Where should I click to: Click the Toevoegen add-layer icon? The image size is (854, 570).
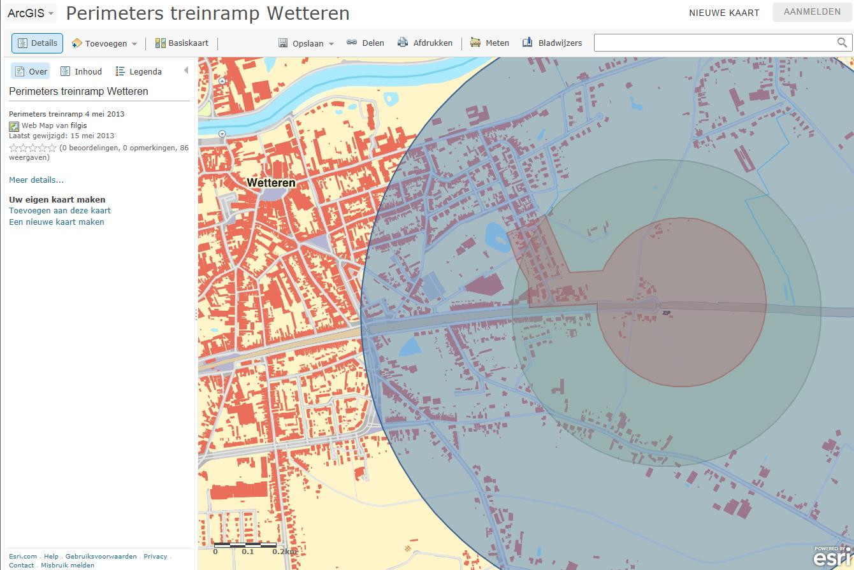77,43
